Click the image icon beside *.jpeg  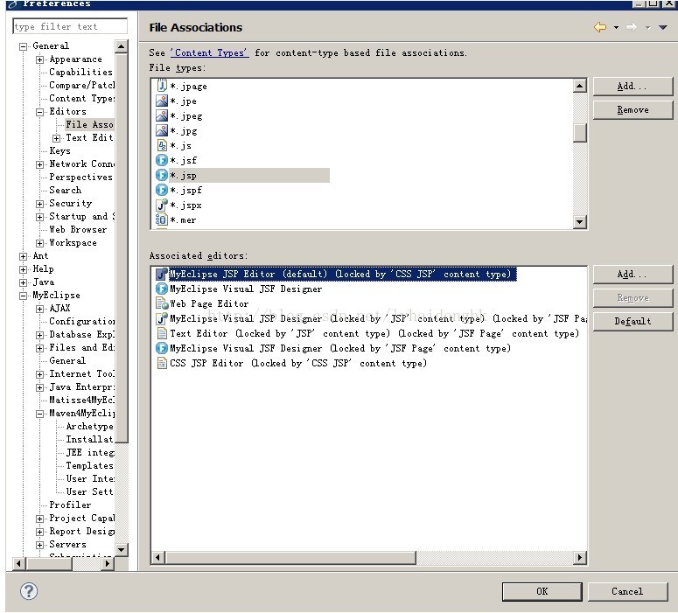pyautogui.click(x=162, y=115)
